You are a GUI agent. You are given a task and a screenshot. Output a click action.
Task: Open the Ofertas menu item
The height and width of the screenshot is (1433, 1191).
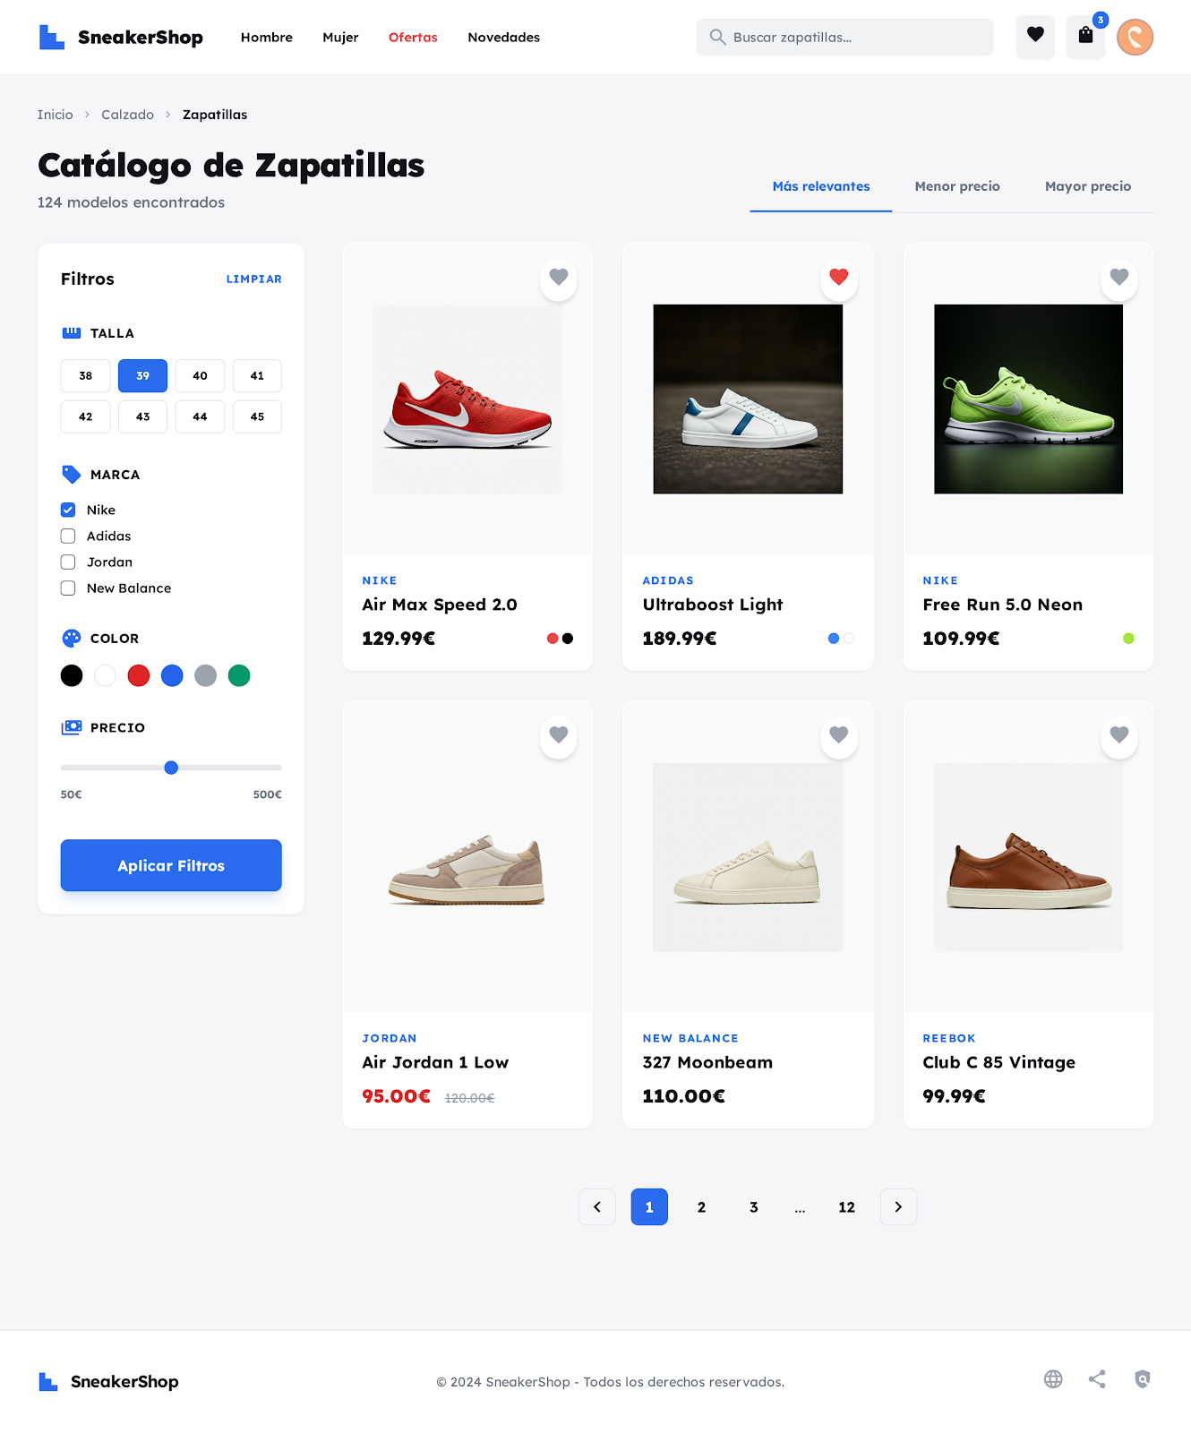(x=413, y=37)
